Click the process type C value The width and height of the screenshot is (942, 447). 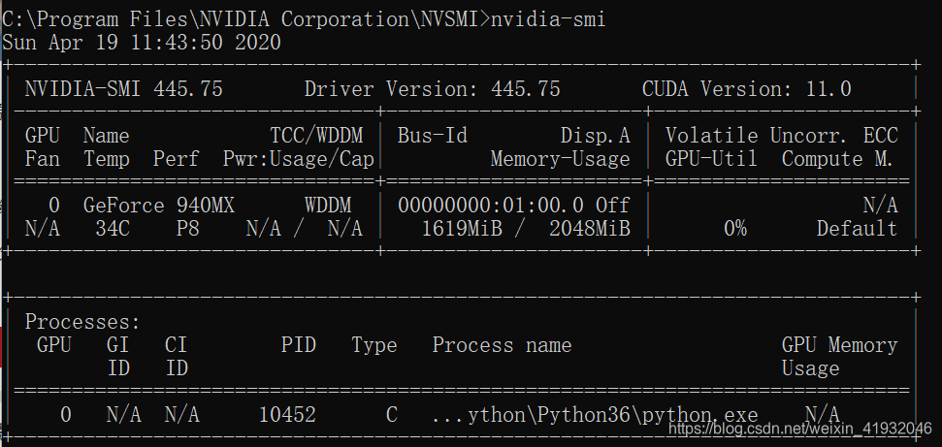(x=392, y=415)
